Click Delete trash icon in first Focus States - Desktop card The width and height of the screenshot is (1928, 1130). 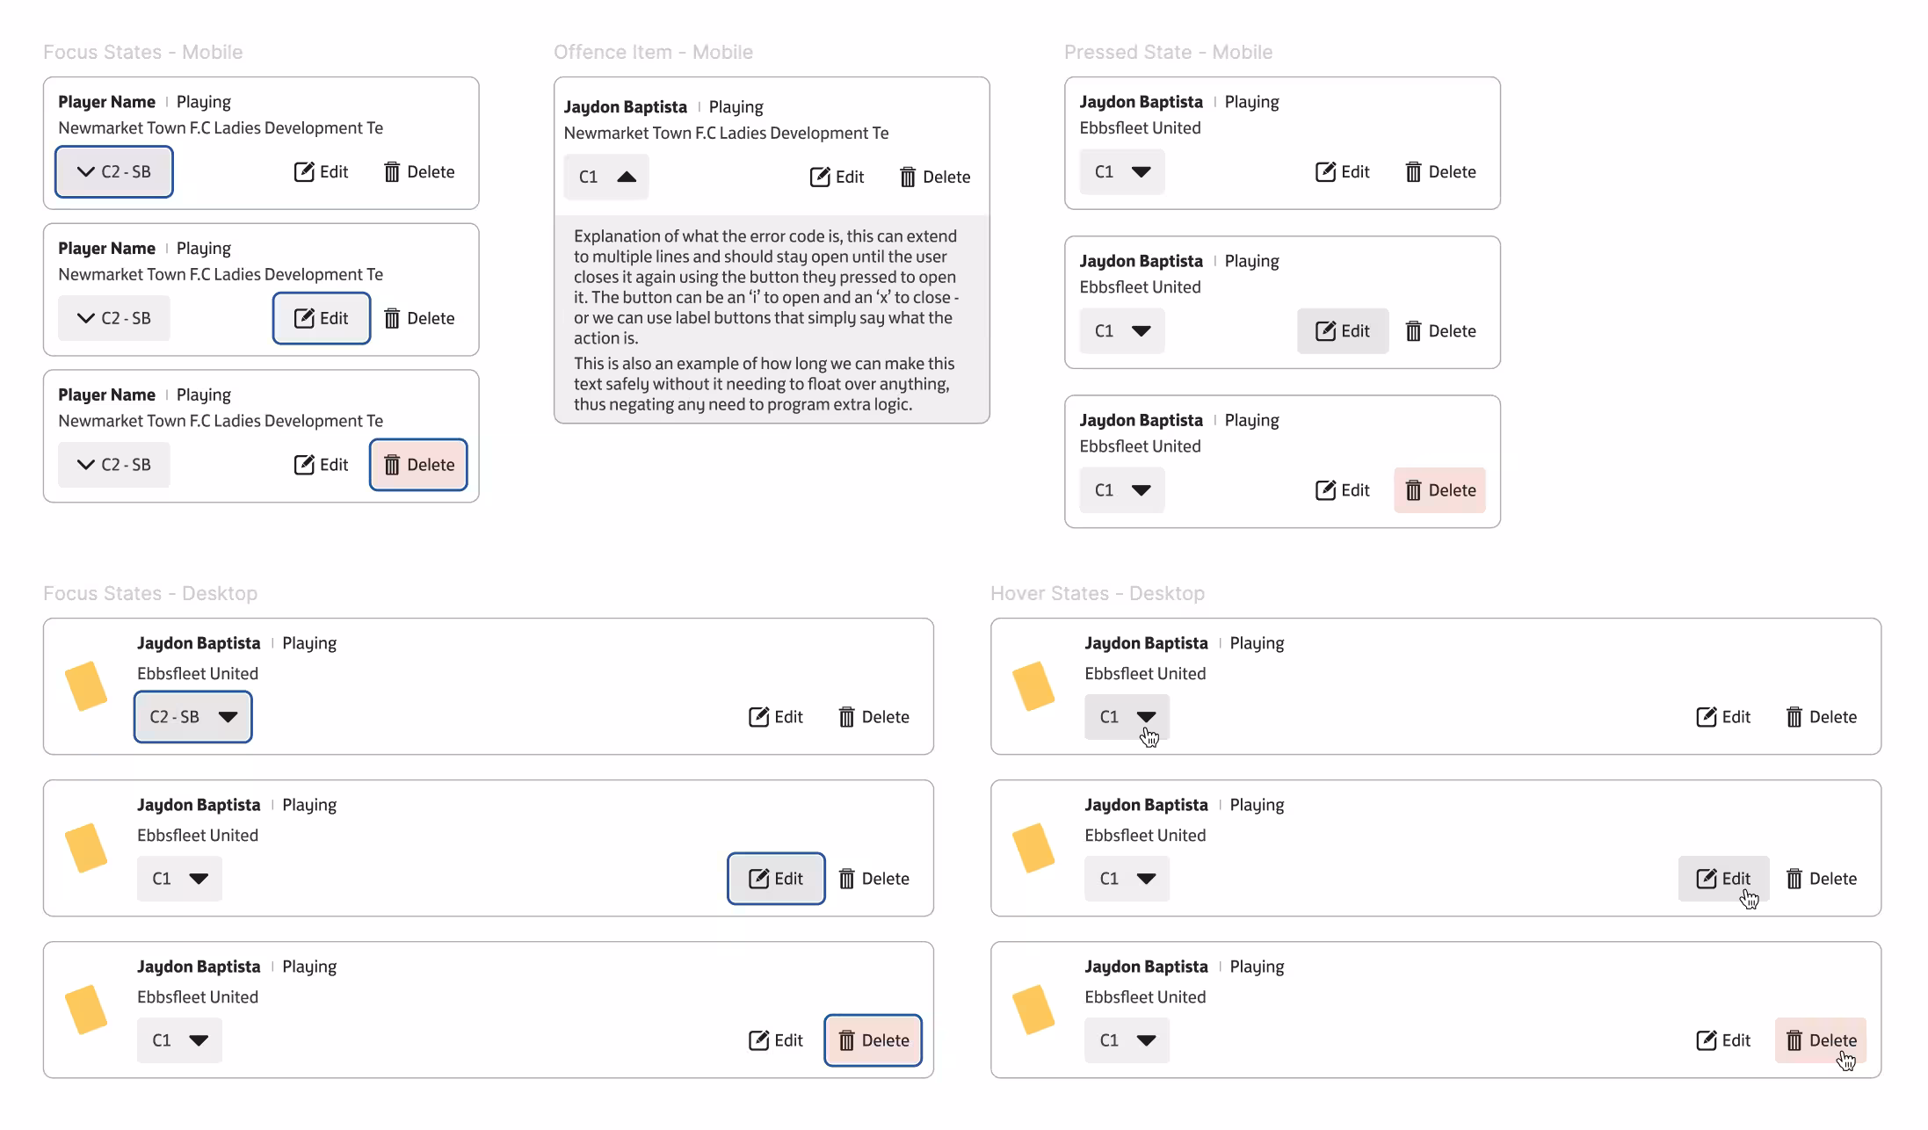[x=846, y=717]
